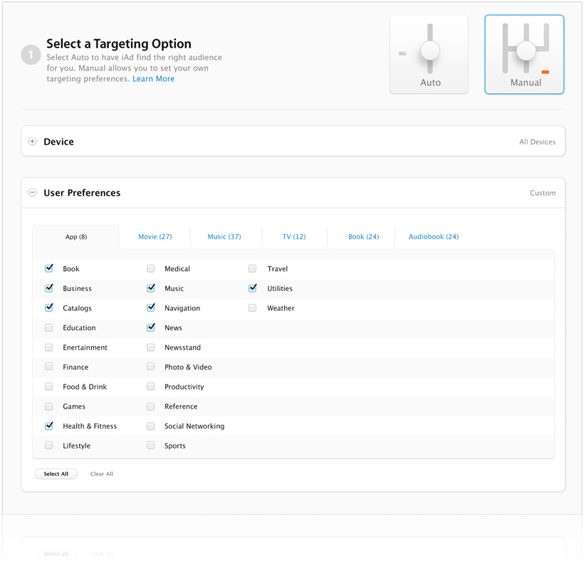
Task: Check the Games category checkbox
Action: (x=49, y=407)
